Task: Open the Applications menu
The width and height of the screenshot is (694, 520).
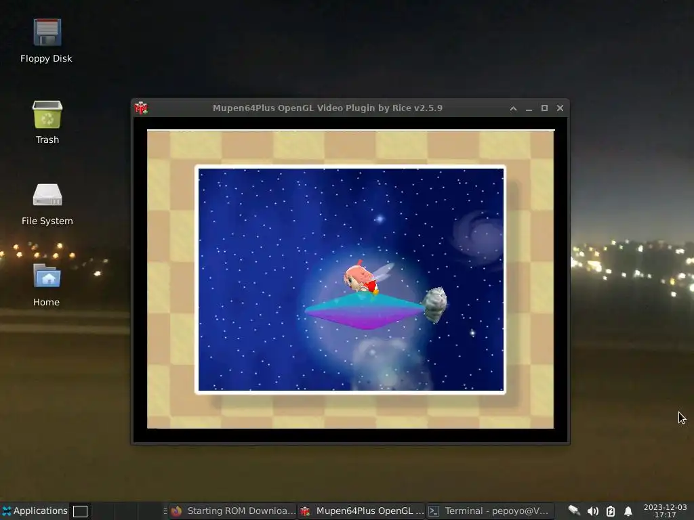Action: (35, 511)
